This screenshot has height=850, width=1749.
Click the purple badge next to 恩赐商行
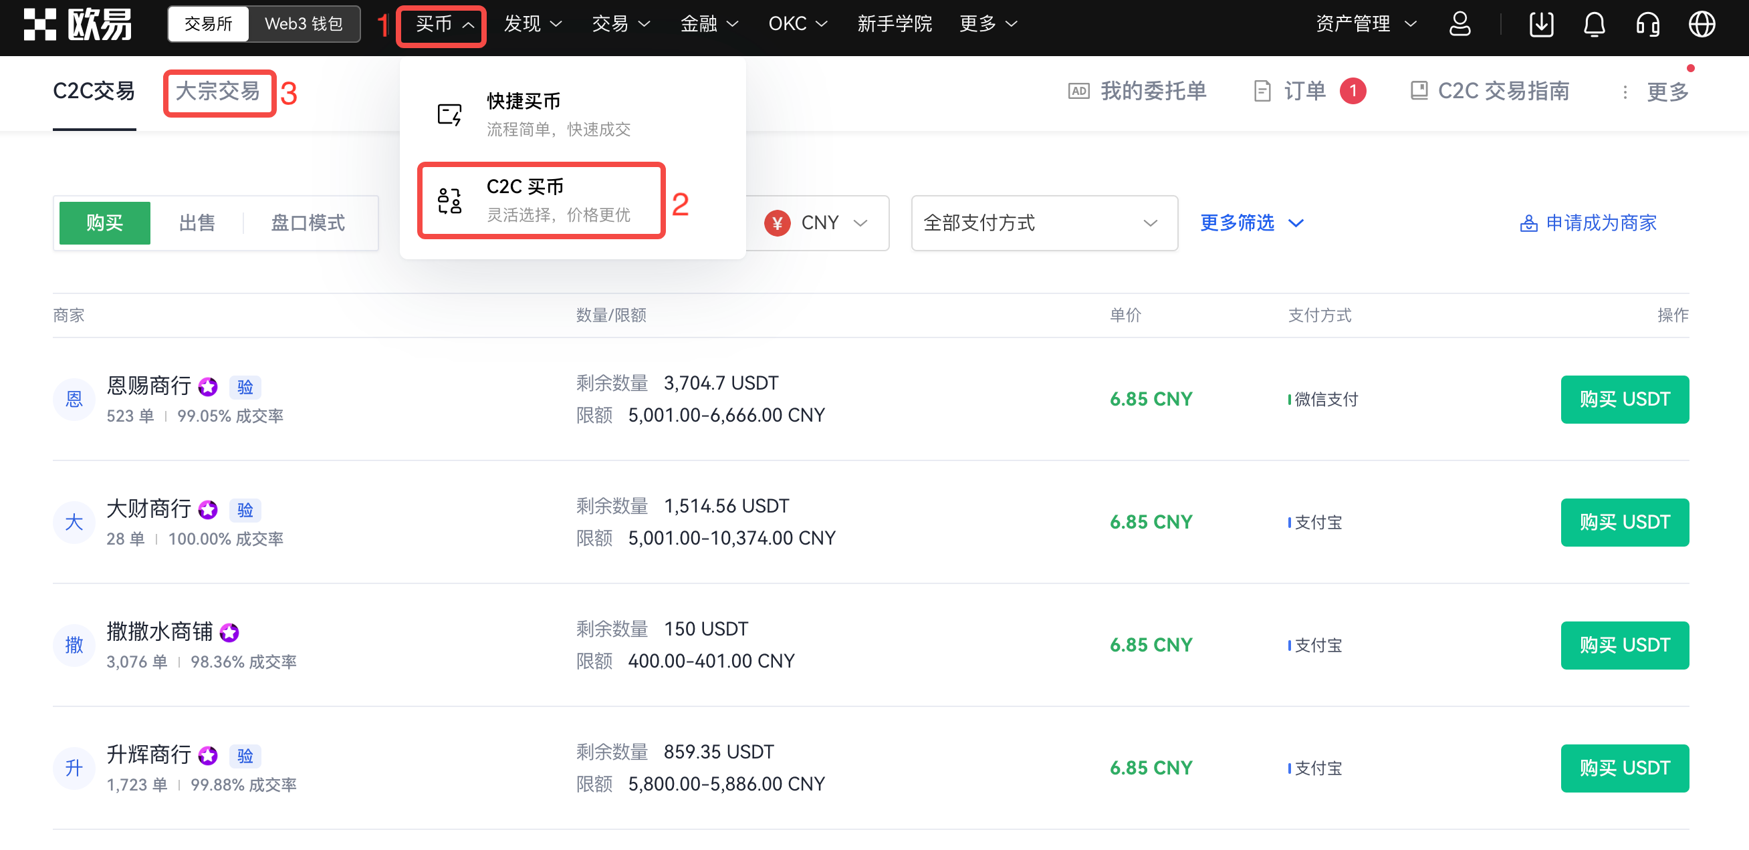pyautogui.click(x=208, y=387)
